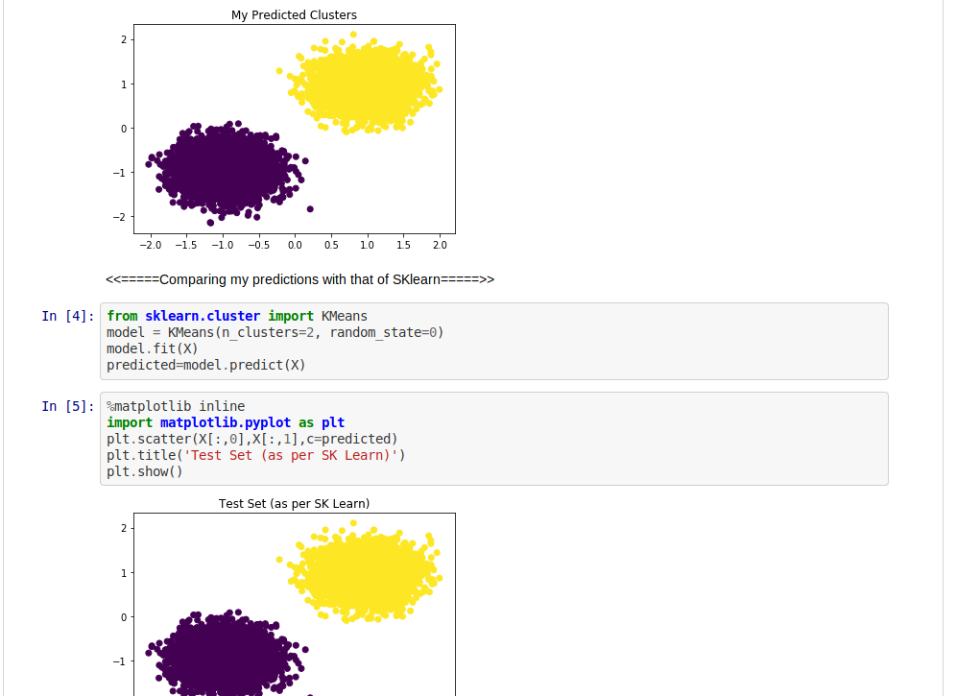
Task: Click the %matplotlib inline line
Action: tap(175, 406)
